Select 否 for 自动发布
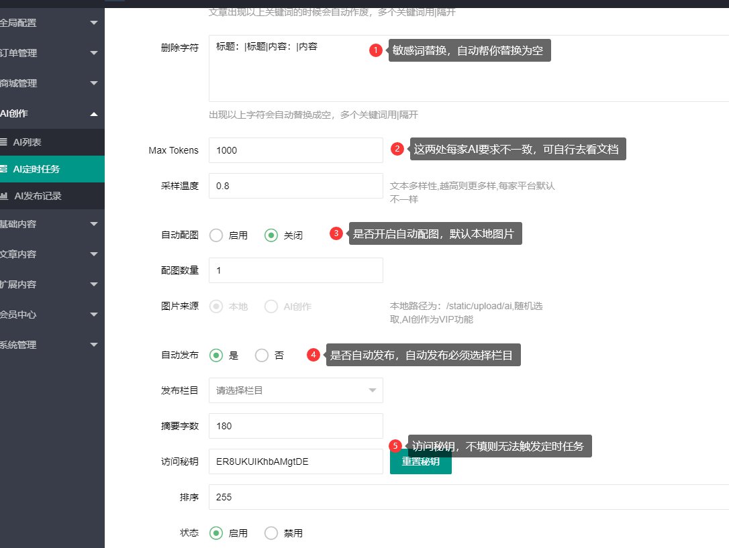729x548 pixels. tap(262, 355)
